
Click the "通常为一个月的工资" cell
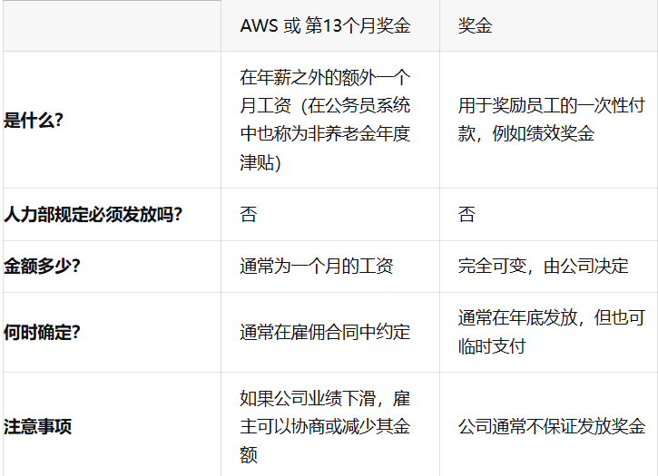[x=316, y=267]
